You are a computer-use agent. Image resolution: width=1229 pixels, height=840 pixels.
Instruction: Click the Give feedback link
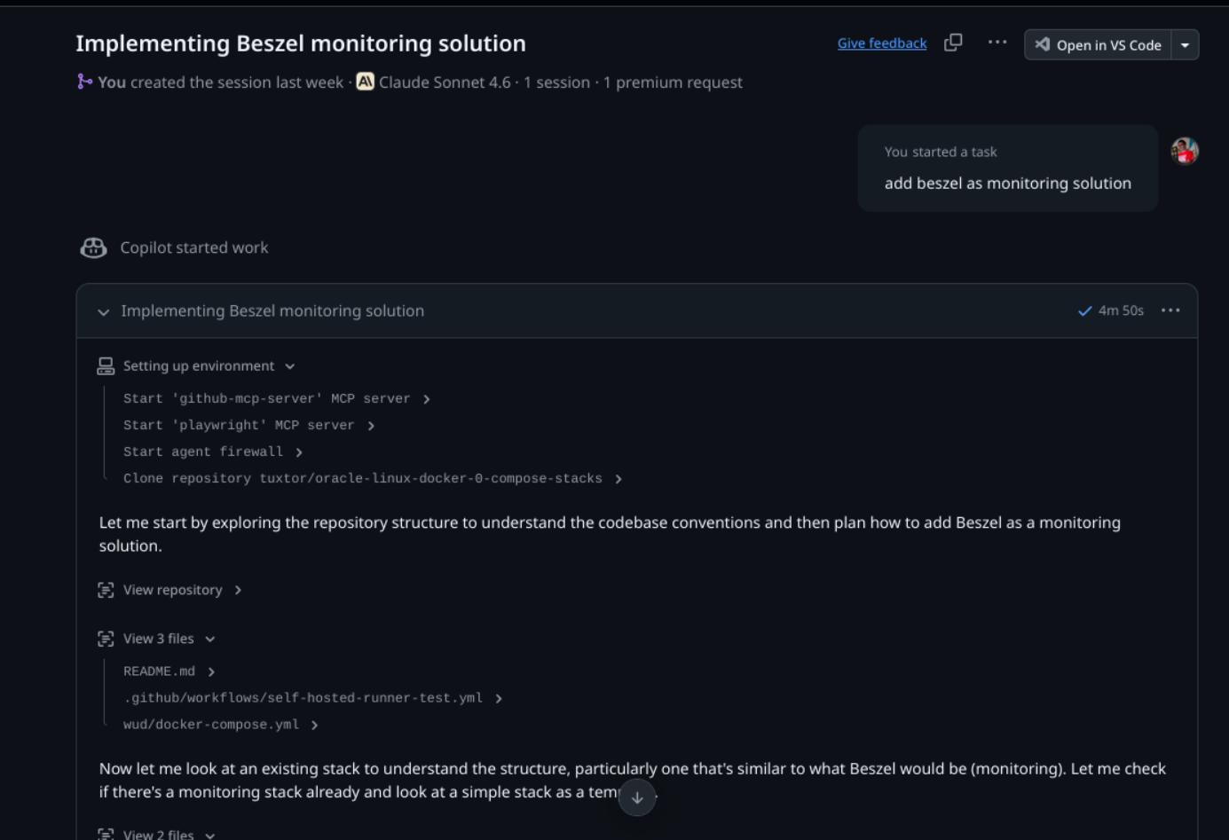881,43
